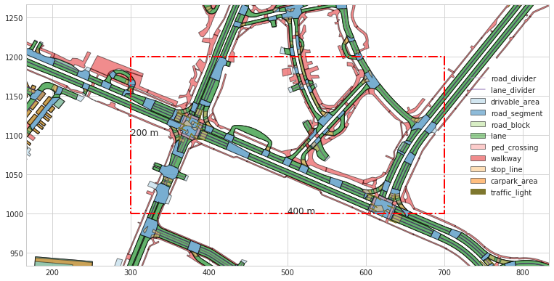Click the road_divider legend line sample
Screen dimensions: 554x281
[478, 78]
